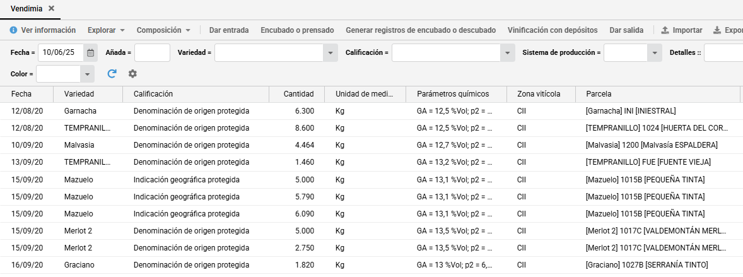Click GA = 13,2 %Vol parameters cell
The height and width of the screenshot is (277, 743).
456,162
